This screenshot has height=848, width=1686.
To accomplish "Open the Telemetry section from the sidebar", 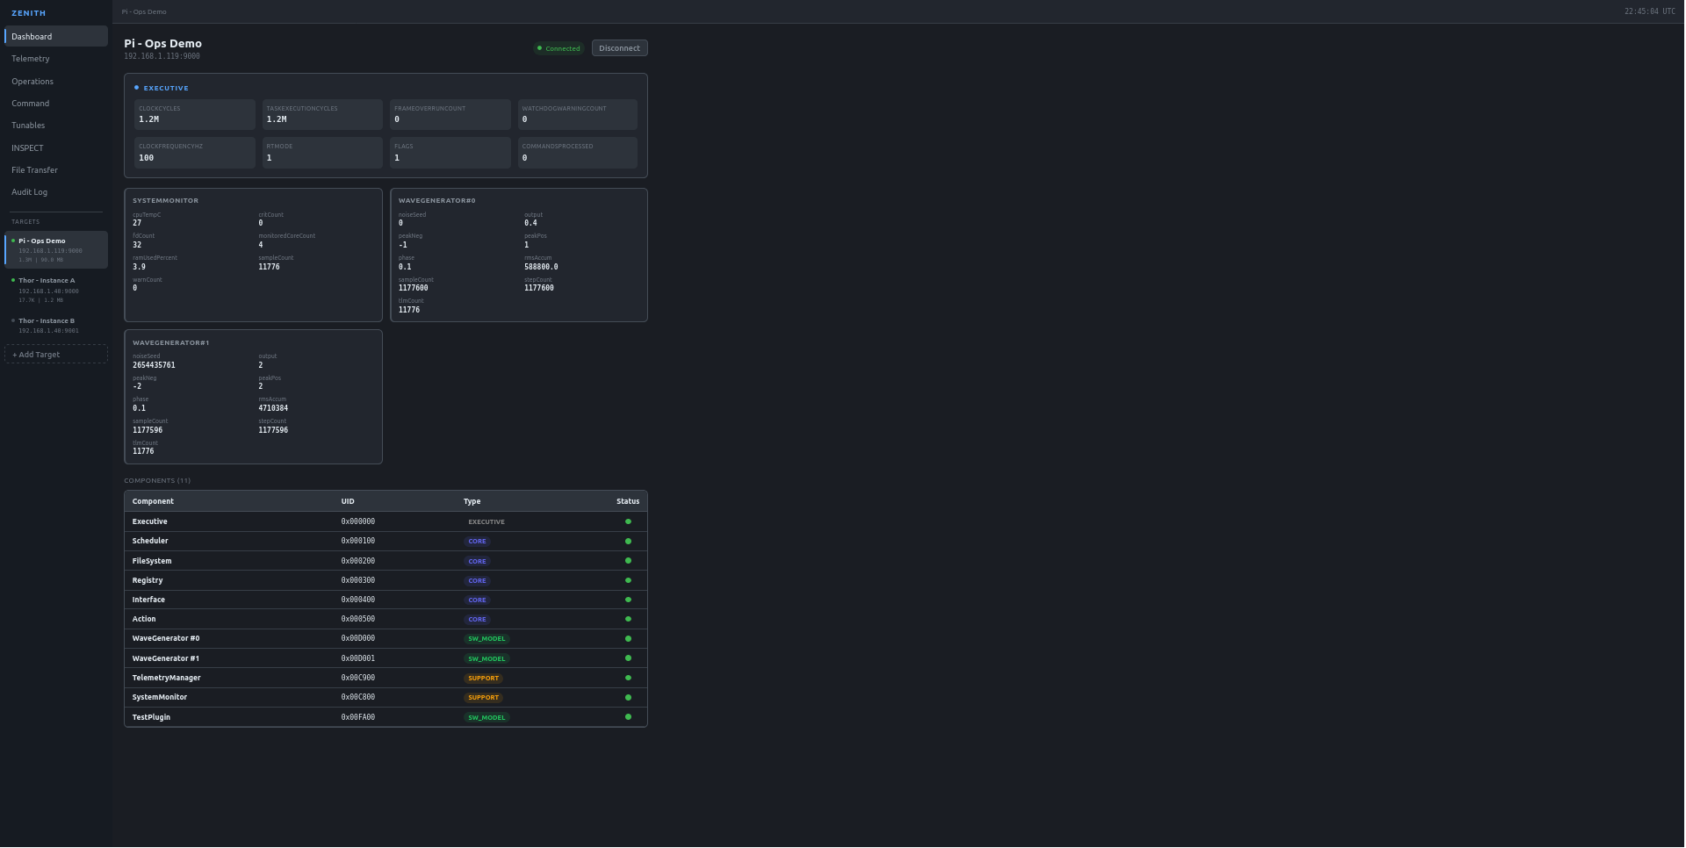I will coord(31,59).
